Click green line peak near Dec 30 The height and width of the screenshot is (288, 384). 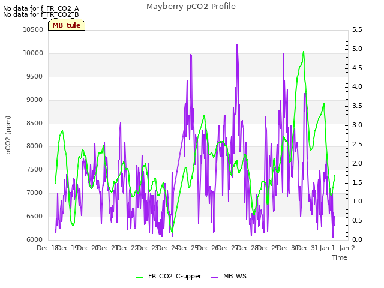pos(304,52)
